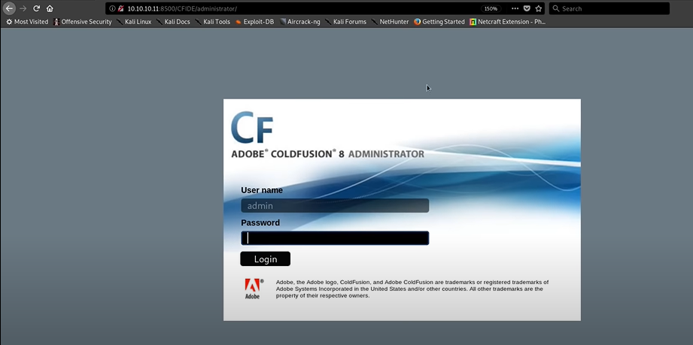Click the Adobe logo near the trademark notice
Viewport: 693px width, 345px height.
point(254,289)
